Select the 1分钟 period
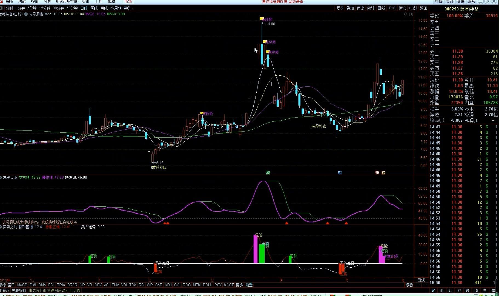 (21, 8)
